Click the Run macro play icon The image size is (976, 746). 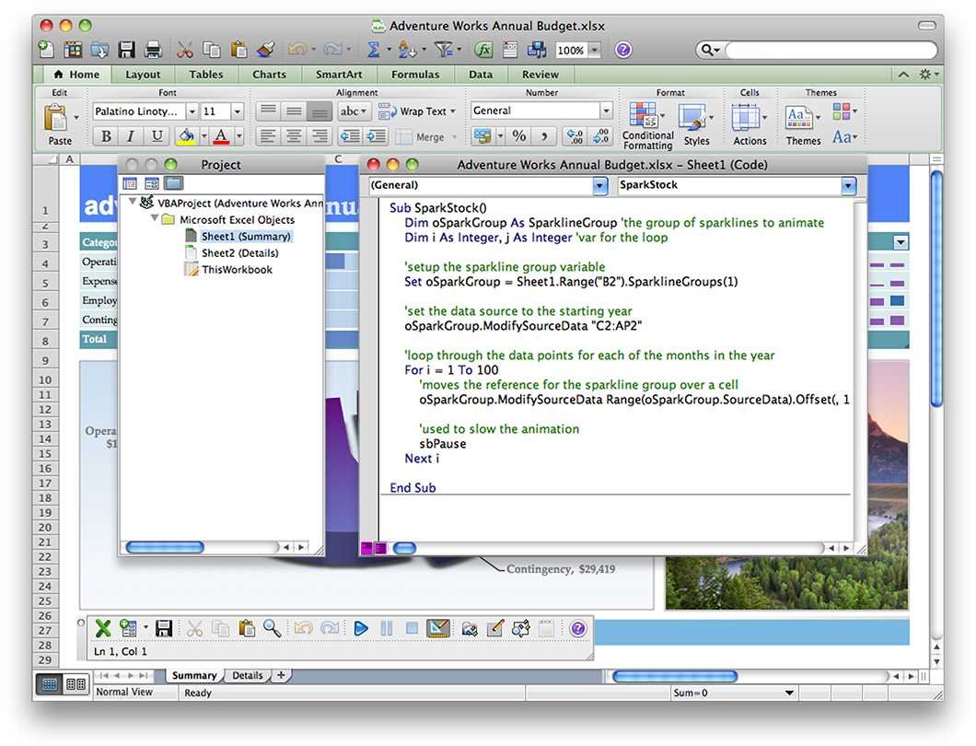tap(360, 628)
